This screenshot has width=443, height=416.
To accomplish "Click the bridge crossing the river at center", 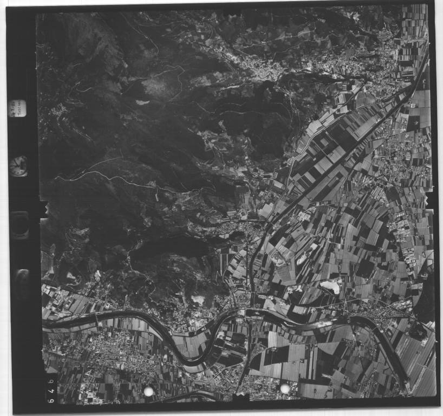I will (x=249, y=310).
